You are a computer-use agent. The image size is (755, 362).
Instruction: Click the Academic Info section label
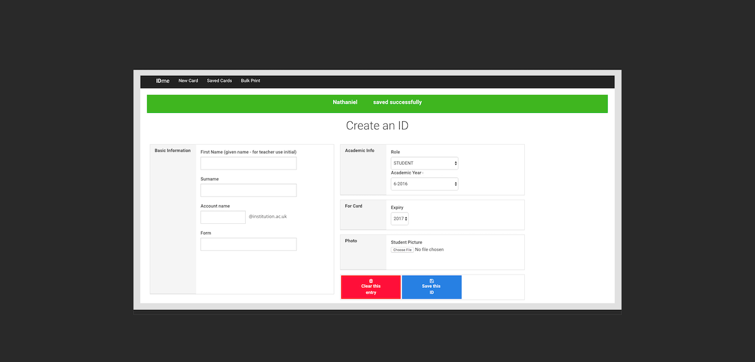[x=359, y=151]
